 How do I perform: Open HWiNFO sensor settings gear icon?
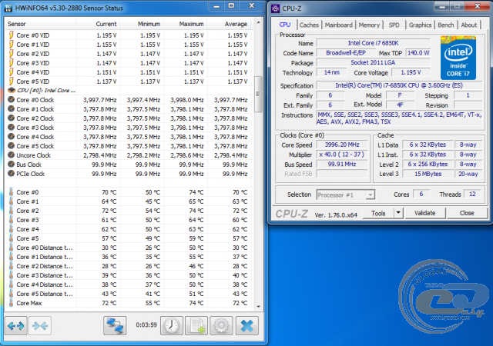(x=221, y=325)
